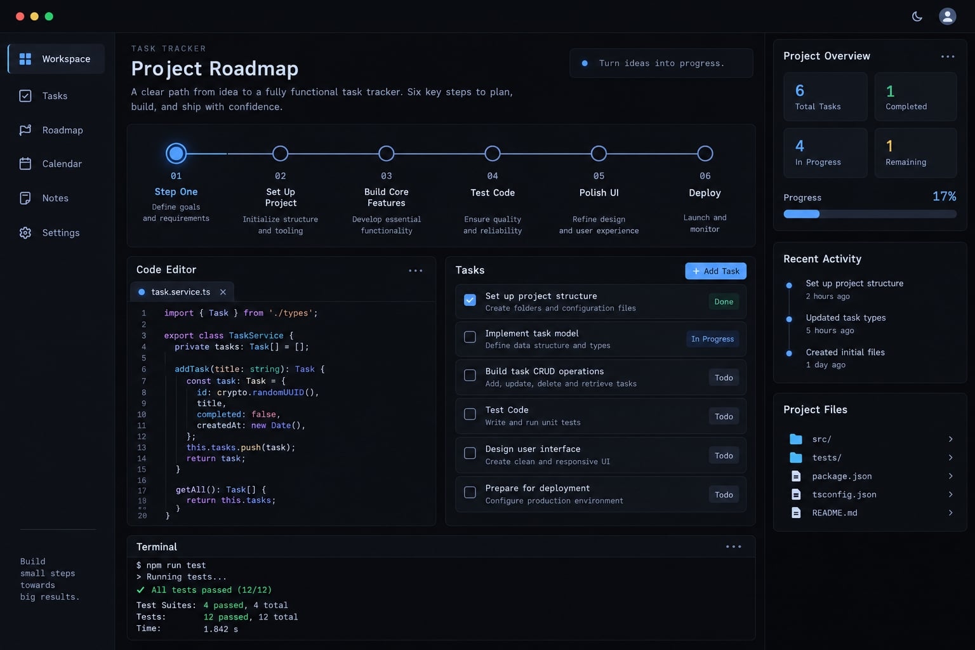Toggle dark mode moon icon
The image size is (975, 650).
(917, 17)
